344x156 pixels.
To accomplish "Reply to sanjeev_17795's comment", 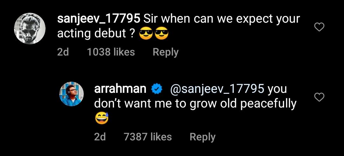I will pyautogui.click(x=165, y=52).
